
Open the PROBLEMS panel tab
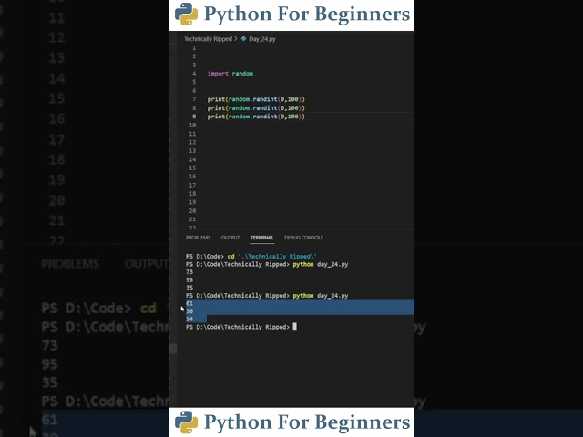198,238
